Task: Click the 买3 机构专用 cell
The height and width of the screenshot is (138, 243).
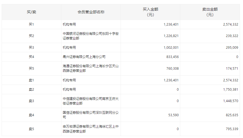Action: 69,48
